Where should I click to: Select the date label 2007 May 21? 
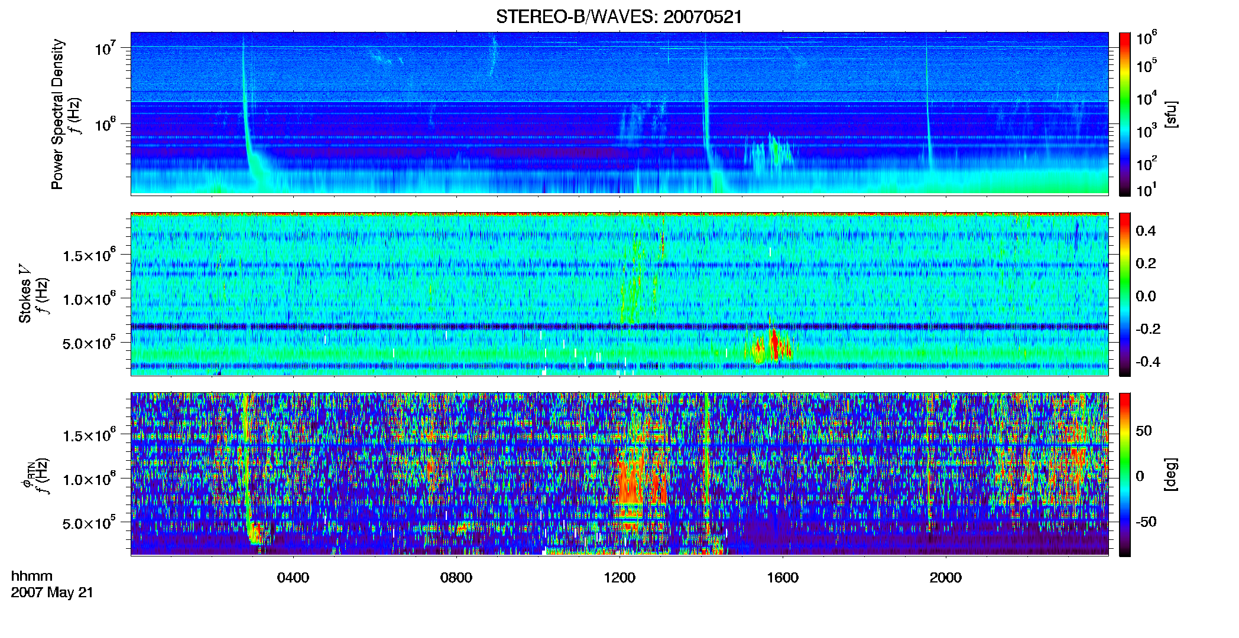52,593
